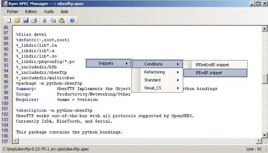Click the '%files devel' line
Screen dimensions: 268x153
[31, 34]
